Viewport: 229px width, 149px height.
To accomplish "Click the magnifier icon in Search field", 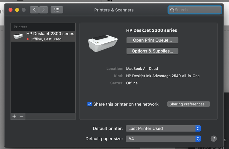I will coord(172,10).
